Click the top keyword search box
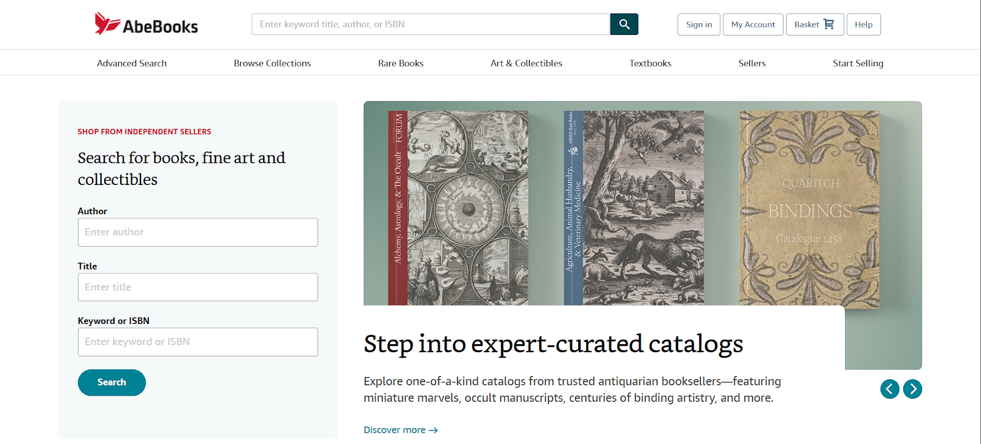 point(430,24)
